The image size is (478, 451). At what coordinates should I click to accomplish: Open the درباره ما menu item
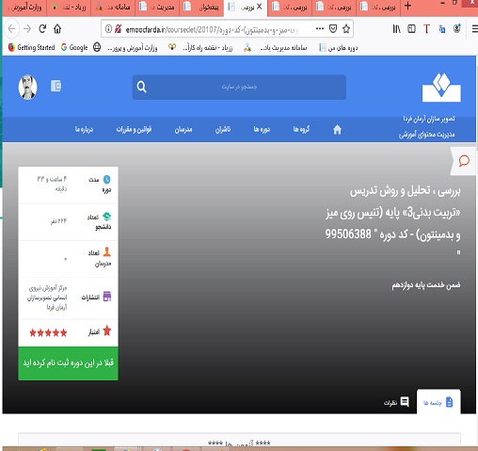[84, 129]
